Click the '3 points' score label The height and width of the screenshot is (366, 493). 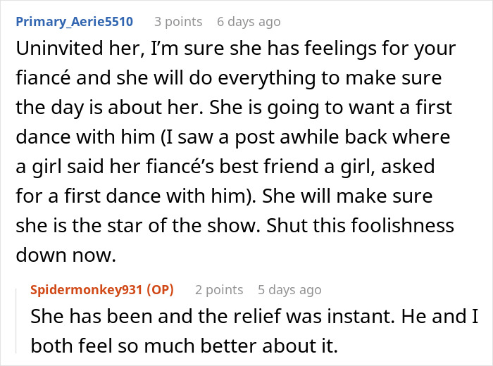pos(178,22)
